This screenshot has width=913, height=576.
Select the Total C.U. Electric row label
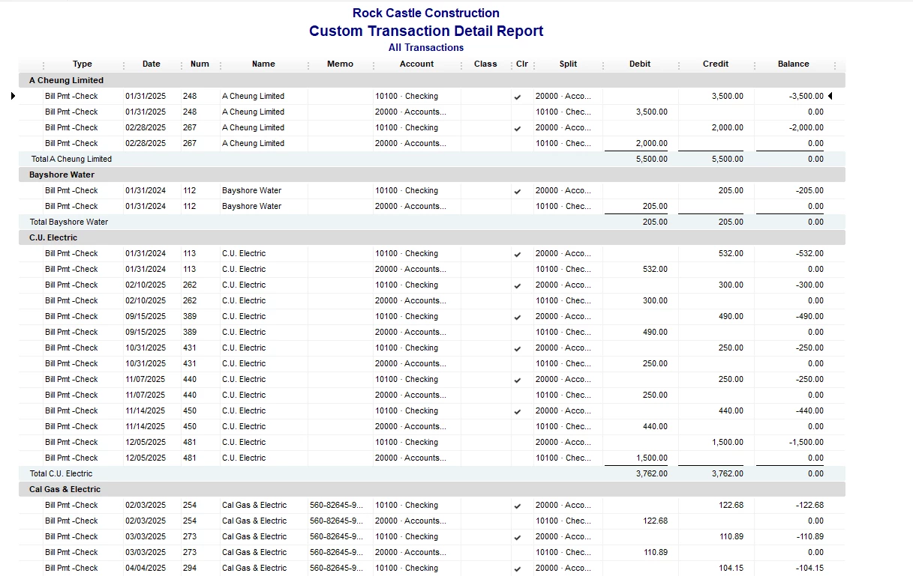[61, 473]
